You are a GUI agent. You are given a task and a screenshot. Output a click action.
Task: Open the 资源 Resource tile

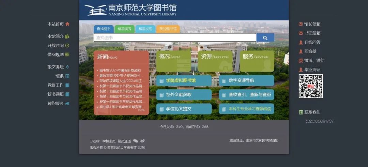215,61
